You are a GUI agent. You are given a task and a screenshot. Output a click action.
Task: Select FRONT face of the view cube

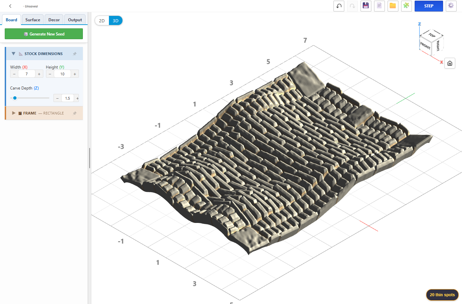[x=425, y=46]
